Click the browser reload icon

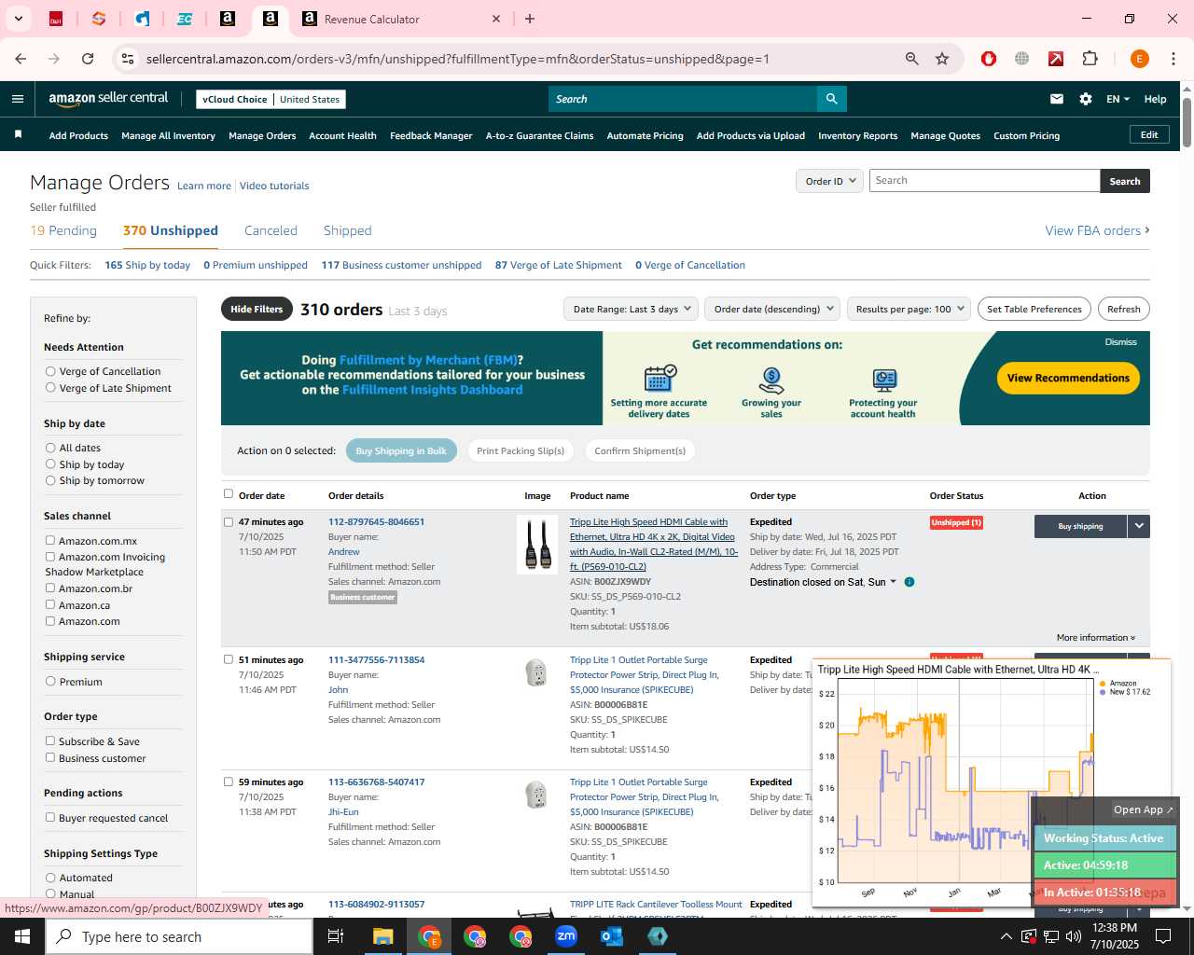(88, 59)
